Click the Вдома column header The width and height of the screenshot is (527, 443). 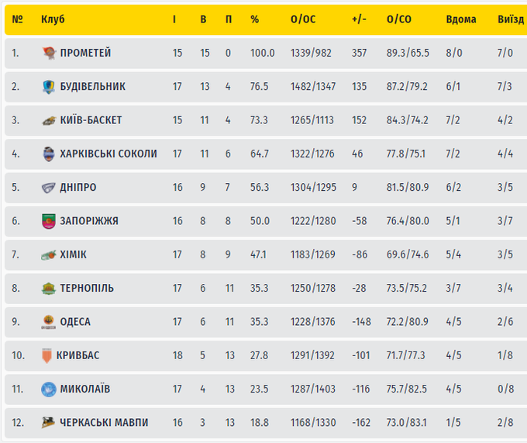[461, 19]
